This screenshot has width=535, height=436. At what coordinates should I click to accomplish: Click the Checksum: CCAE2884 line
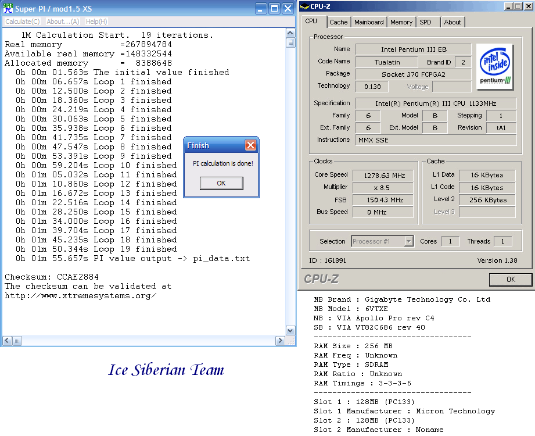(x=52, y=277)
